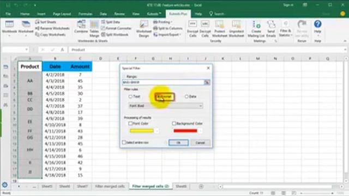Screen dimensions: 349x196
Task: Open the Workbook tools icon
Action: coord(9,27)
